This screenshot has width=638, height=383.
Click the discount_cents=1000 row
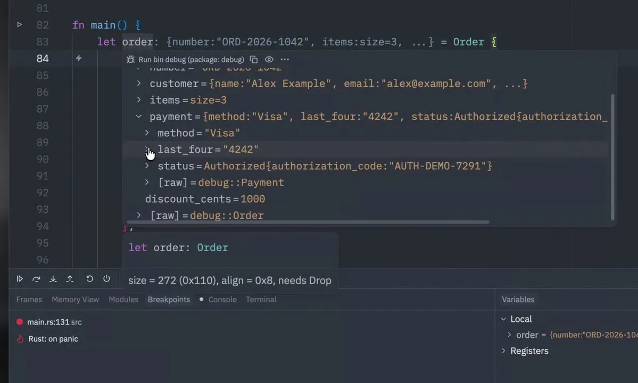pyautogui.click(x=205, y=199)
